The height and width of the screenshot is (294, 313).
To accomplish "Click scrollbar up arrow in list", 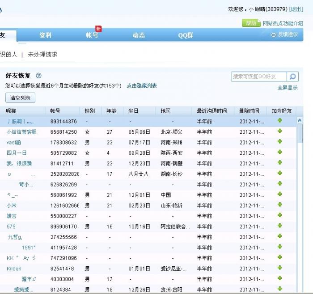I will click(x=300, y=120).
